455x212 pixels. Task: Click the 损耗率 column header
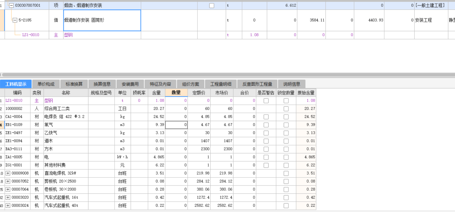(x=139, y=93)
